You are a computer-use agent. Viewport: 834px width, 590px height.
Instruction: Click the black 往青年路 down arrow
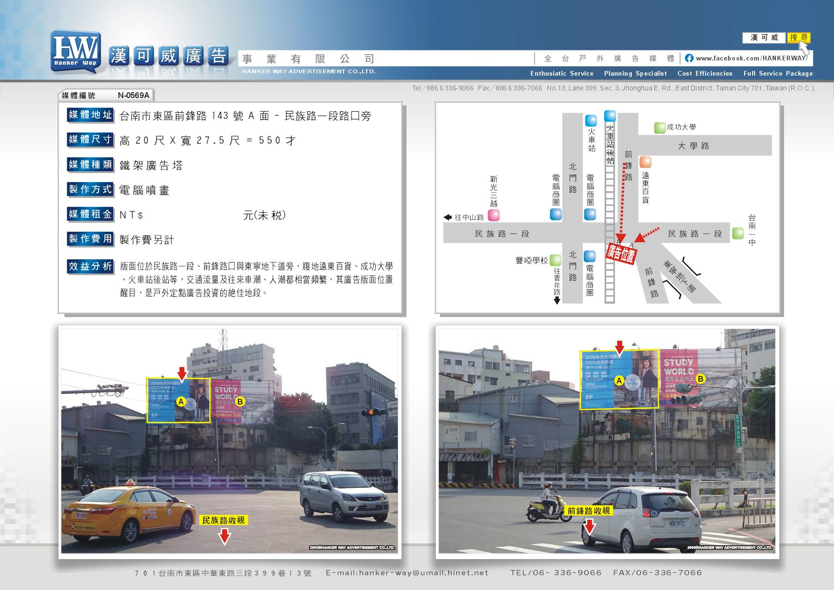click(557, 300)
